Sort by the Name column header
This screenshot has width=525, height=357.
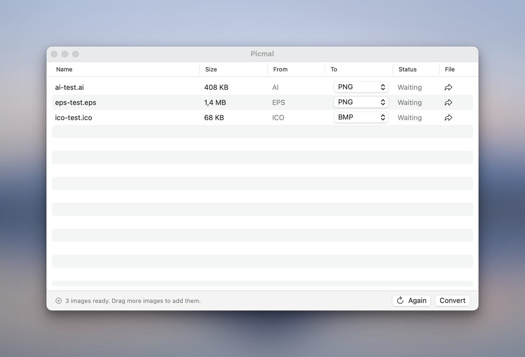[x=64, y=69]
